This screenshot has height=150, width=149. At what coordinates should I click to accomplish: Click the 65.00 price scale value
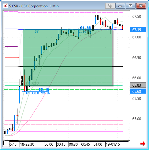pos(137,119)
